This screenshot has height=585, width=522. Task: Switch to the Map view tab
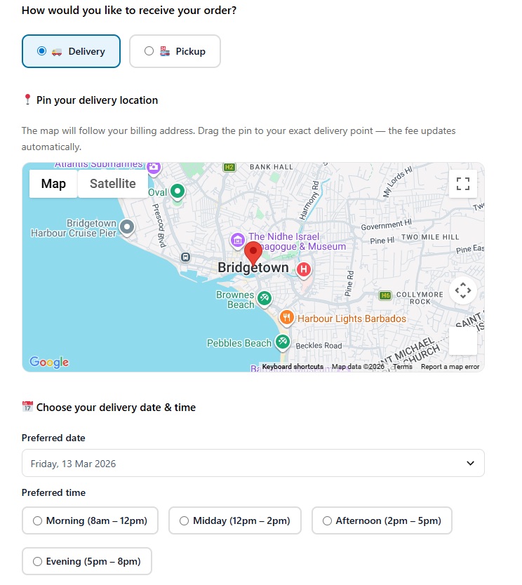point(53,184)
